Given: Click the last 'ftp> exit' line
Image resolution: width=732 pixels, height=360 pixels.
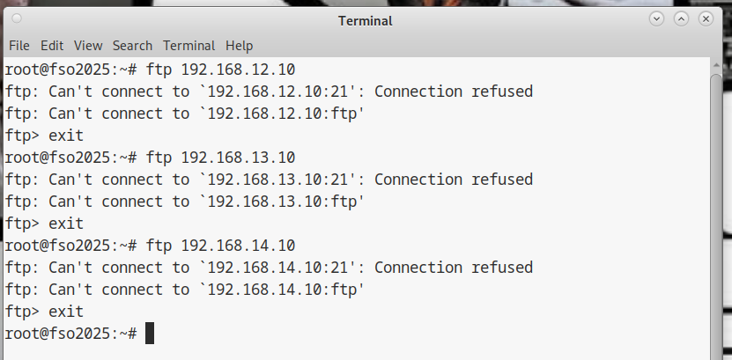Looking at the screenshot, I should 44,312.
